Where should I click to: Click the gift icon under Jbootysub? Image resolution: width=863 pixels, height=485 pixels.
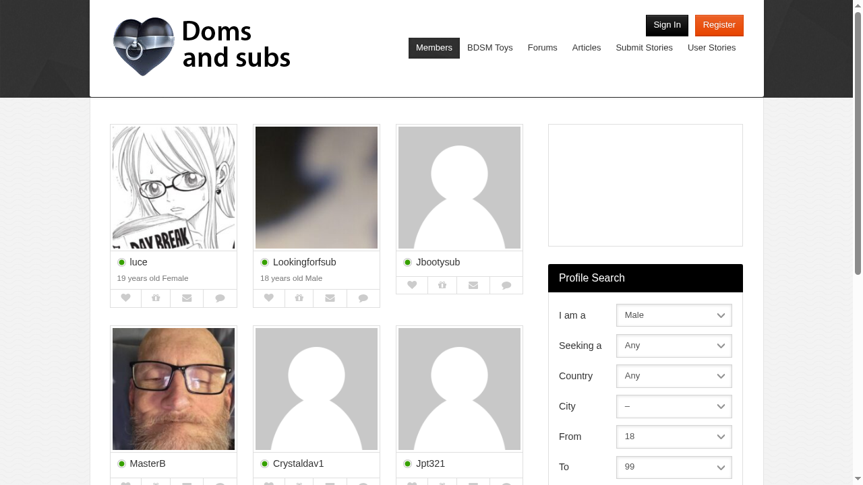tap(442, 285)
